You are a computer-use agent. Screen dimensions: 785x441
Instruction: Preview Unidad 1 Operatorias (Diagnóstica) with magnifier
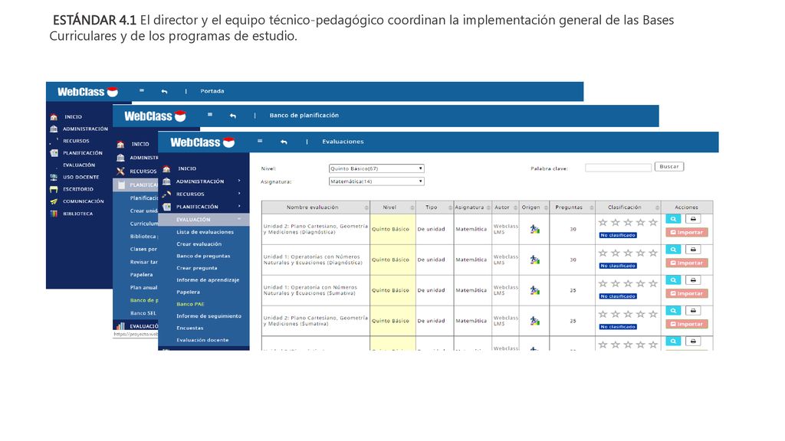pos(673,250)
